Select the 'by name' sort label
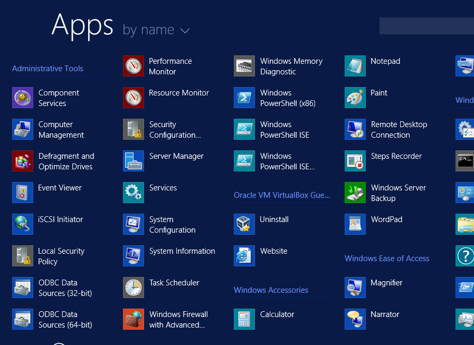Viewport: 474px width, 345px height. click(148, 30)
